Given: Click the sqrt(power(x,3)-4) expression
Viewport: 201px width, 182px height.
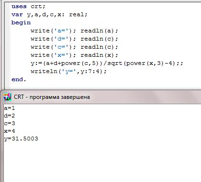Looking at the screenshot, I should (x=142, y=63).
